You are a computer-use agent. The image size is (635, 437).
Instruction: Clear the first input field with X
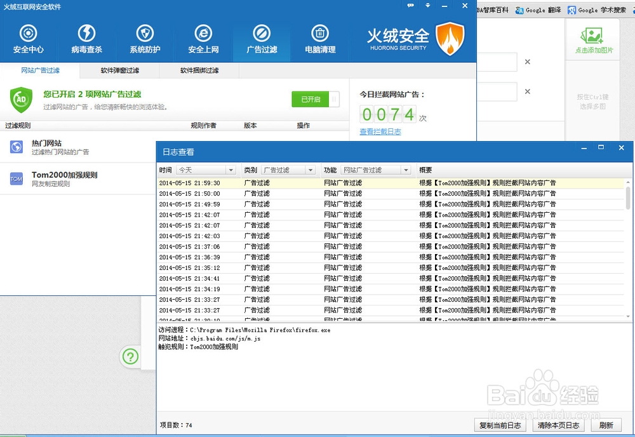pos(527,62)
